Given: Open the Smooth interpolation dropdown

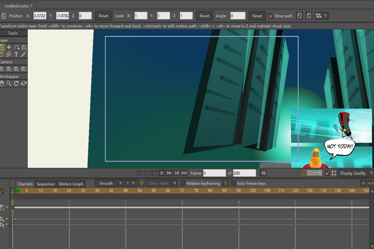Looking at the screenshot, I should point(110,183).
